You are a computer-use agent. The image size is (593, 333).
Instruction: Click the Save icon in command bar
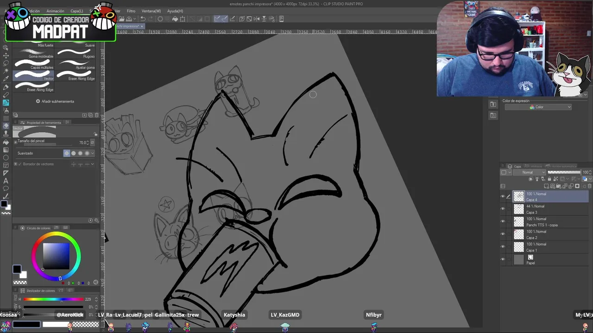(129, 19)
